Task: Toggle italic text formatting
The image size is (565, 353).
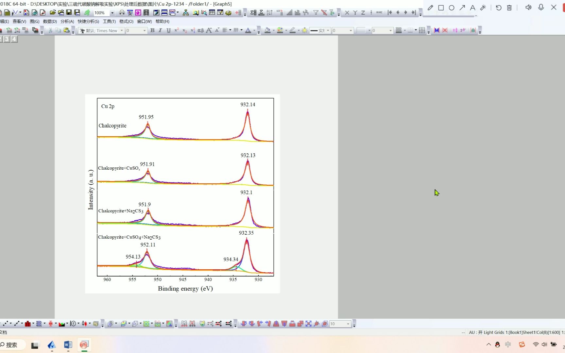Action: pyautogui.click(x=160, y=30)
